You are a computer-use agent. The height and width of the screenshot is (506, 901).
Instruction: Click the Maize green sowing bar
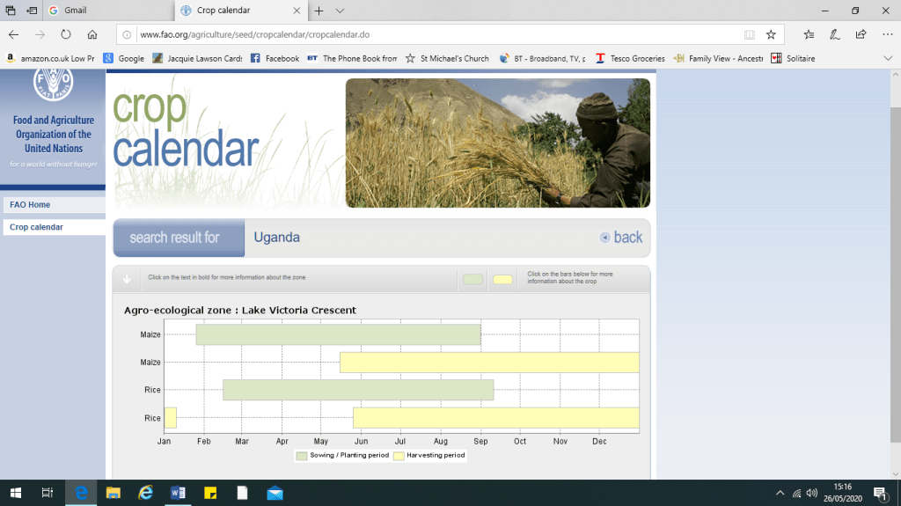tap(338, 334)
